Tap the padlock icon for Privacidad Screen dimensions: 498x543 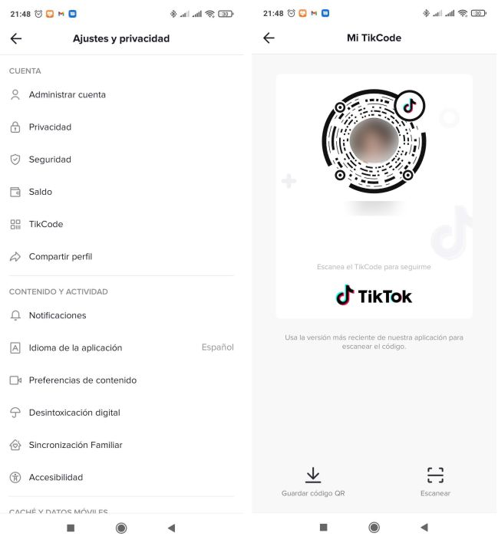[x=15, y=127]
